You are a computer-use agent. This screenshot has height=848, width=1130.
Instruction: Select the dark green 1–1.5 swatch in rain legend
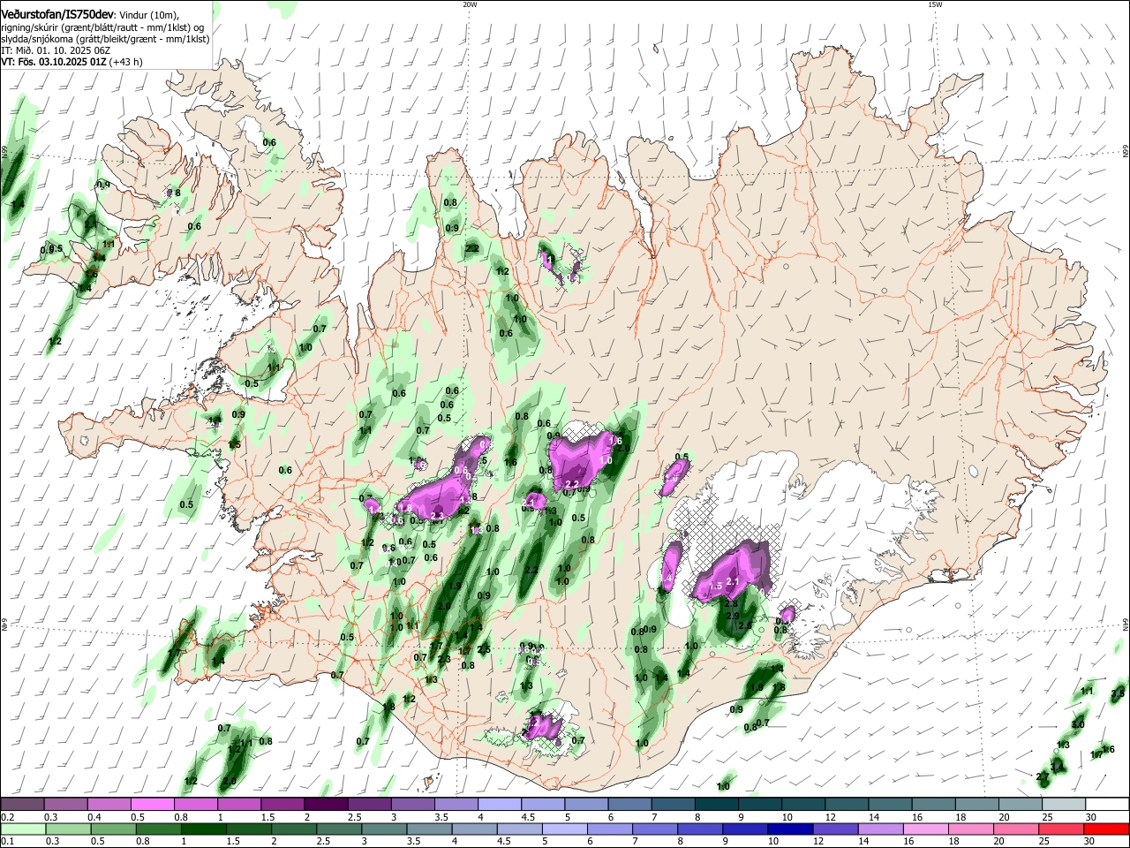(203, 829)
